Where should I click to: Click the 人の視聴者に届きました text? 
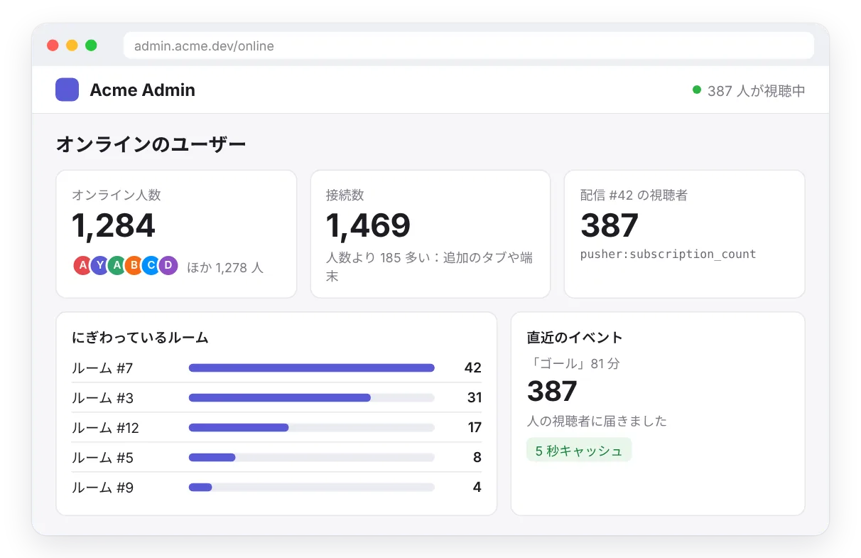pos(597,421)
